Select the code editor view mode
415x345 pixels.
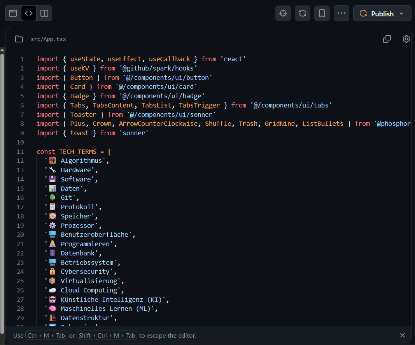[x=28, y=13]
